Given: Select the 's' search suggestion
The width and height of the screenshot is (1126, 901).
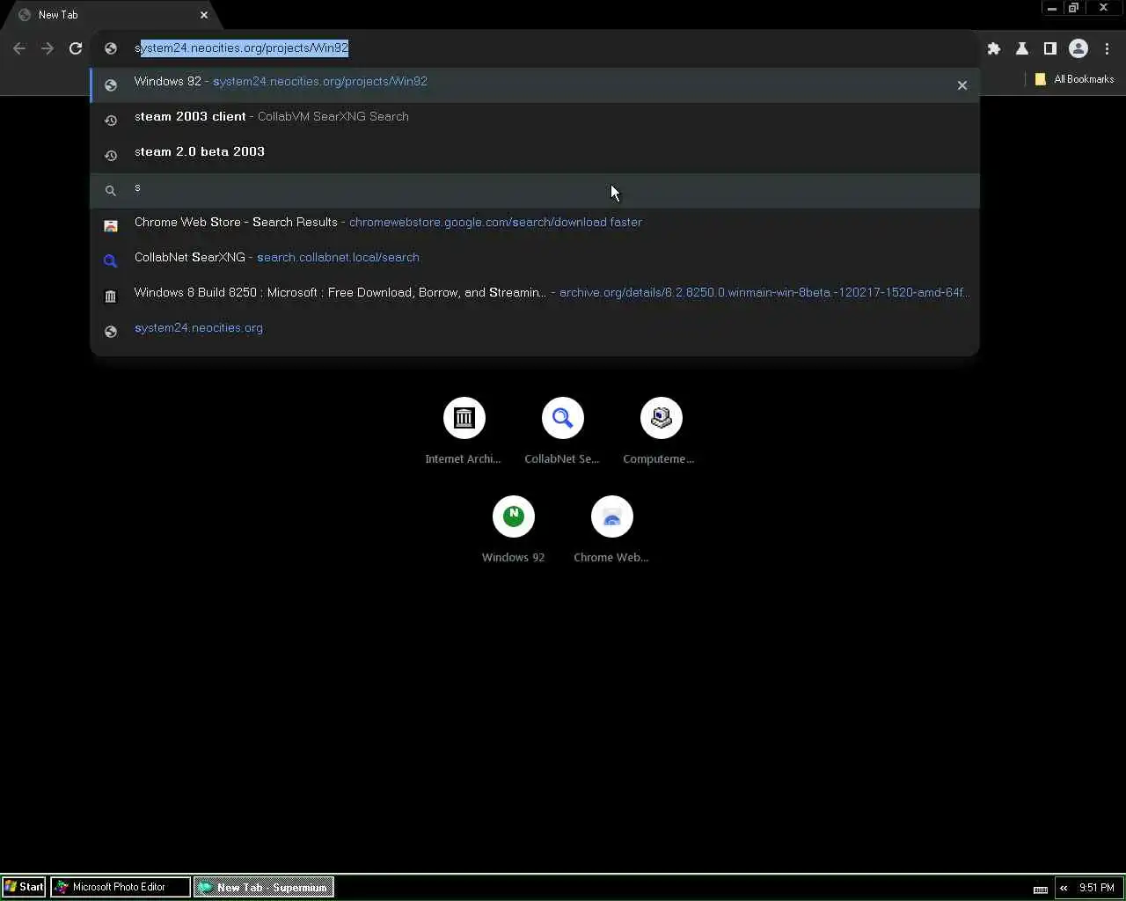Looking at the screenshot, I should click(x=534, y=190).
